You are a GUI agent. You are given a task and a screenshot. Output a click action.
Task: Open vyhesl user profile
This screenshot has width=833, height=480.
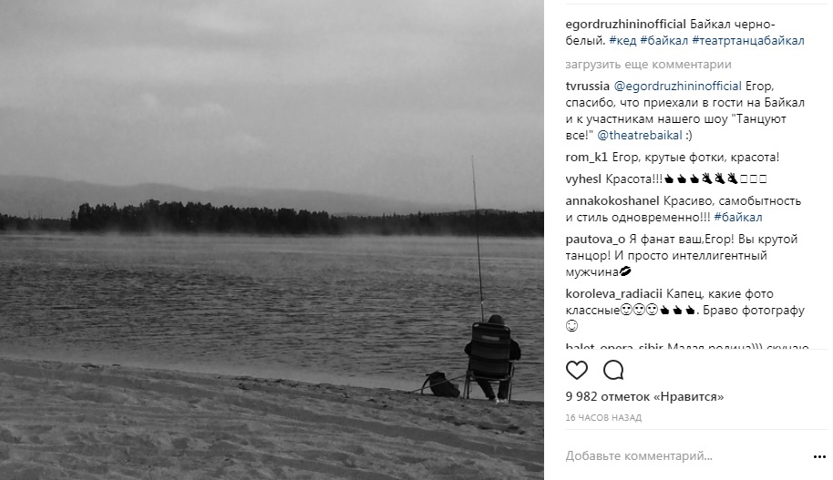pos(583,179)
